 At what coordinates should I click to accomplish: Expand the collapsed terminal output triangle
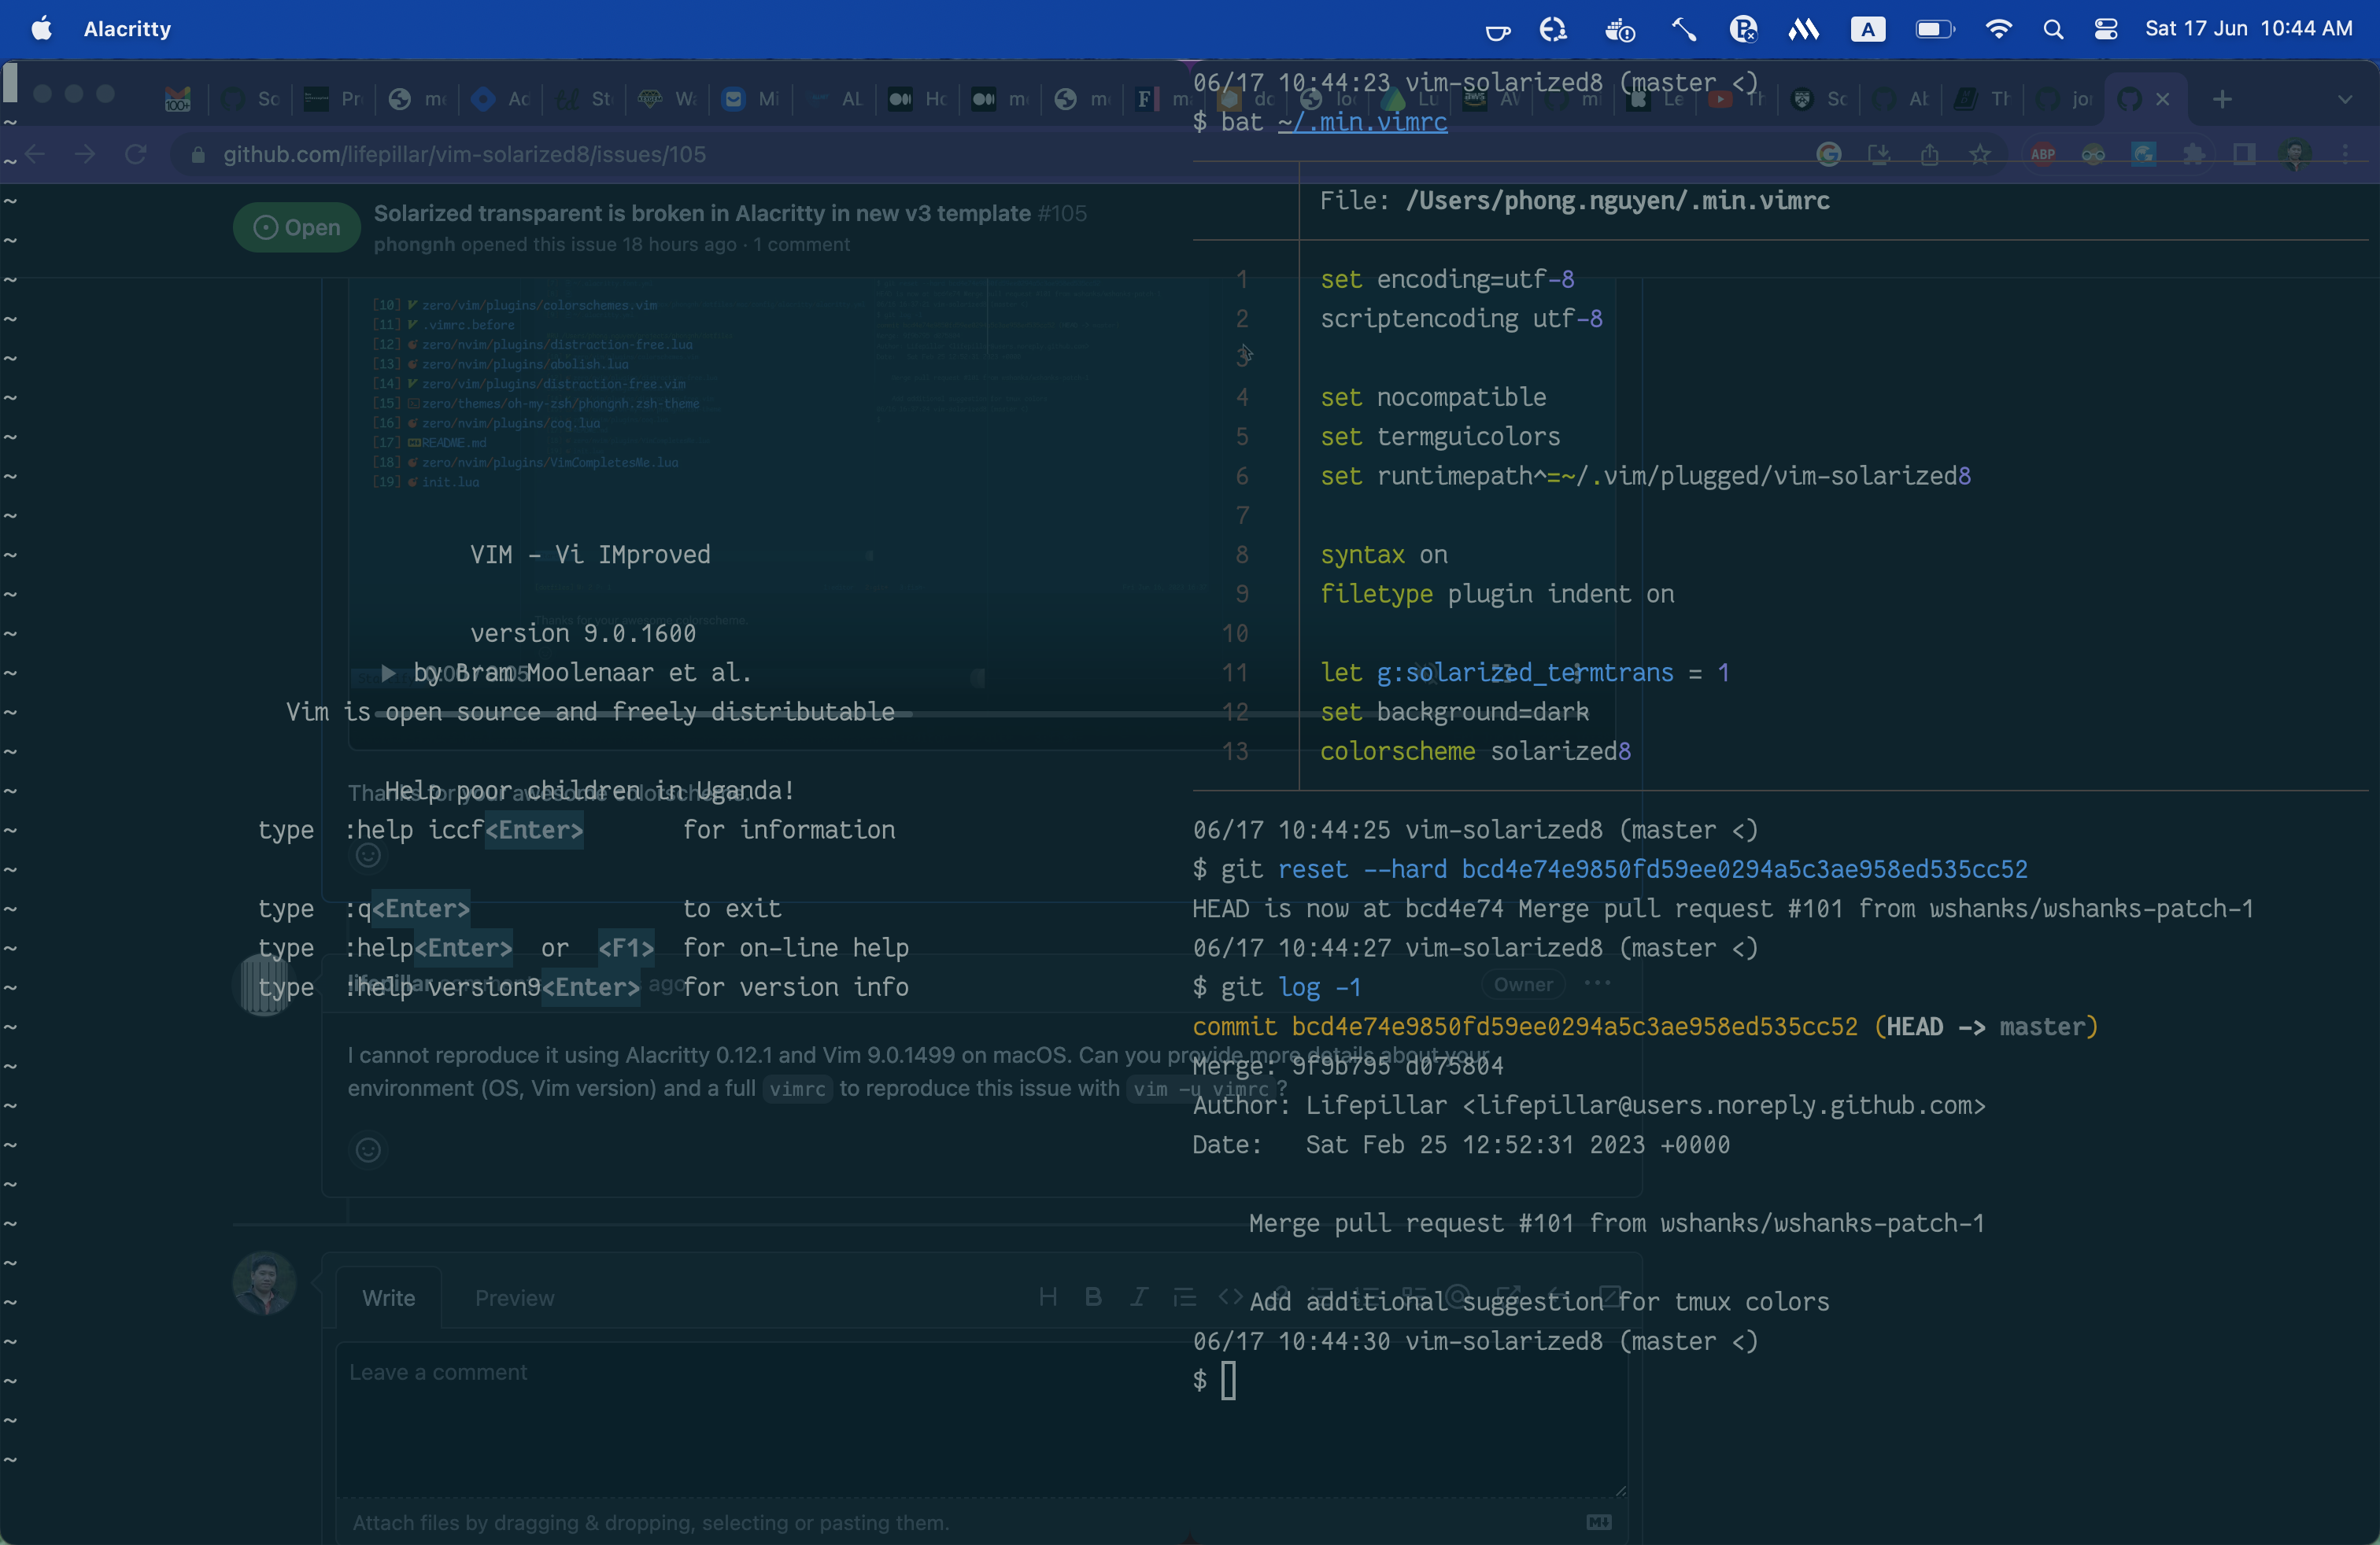(389, 673)
